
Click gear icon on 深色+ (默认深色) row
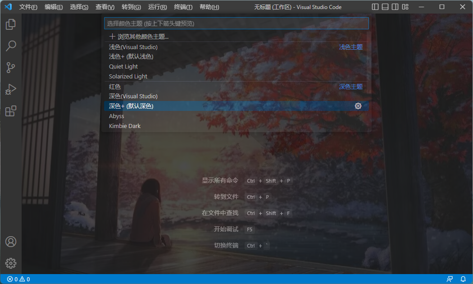[x=358, y=106]
